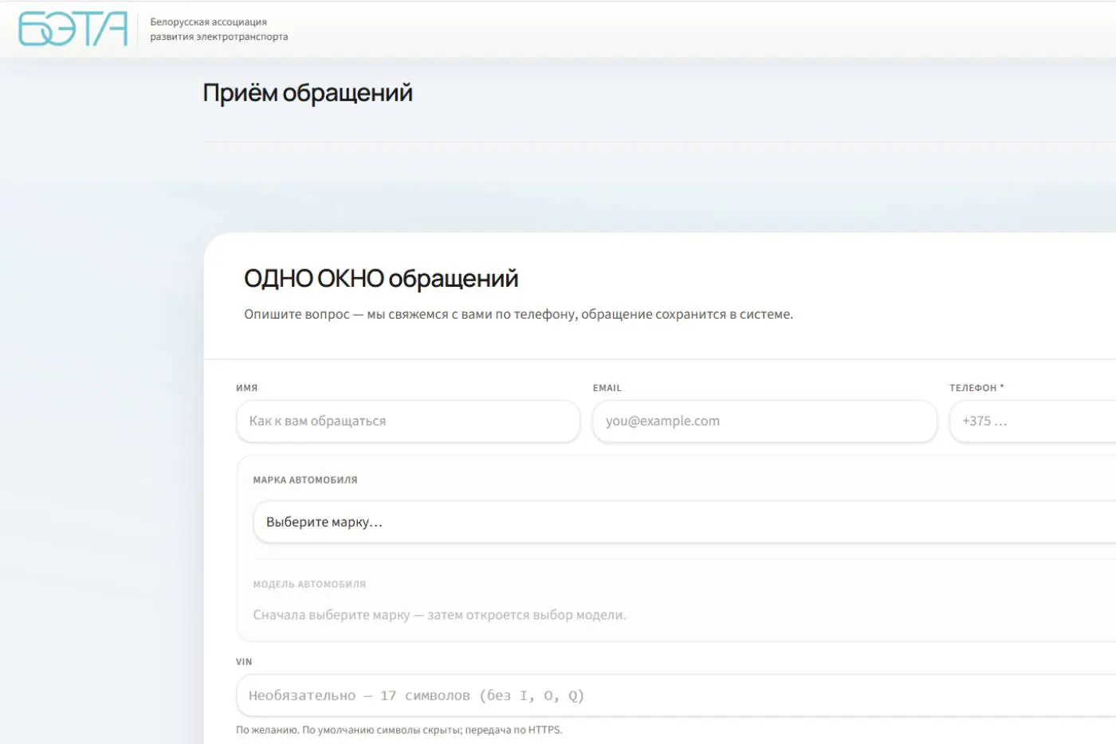
Task: Focus the Email field with you@example.com placeholder
Action: pos(764,421)
